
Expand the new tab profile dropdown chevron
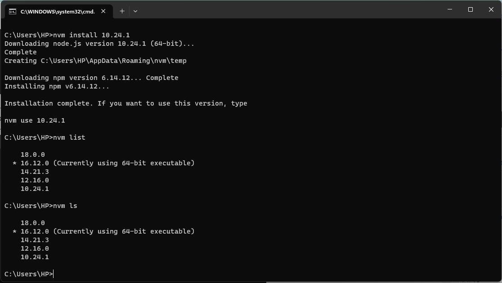point(135,11)
